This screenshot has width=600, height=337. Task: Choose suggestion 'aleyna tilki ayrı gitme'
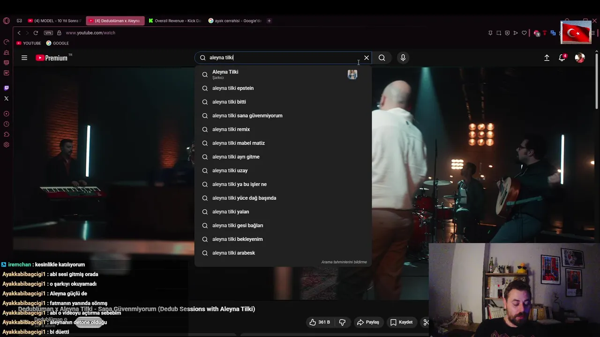click(283, 157)
